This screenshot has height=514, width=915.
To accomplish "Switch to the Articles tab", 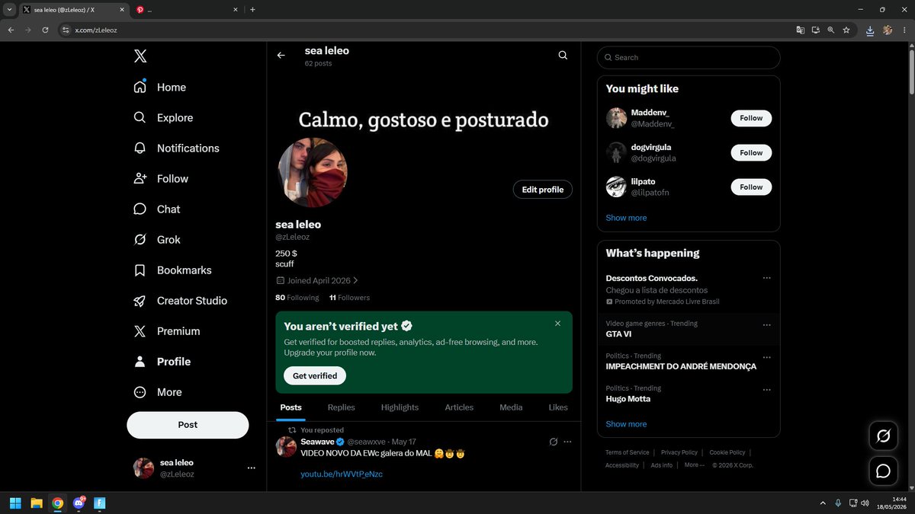I will pyautogui.click(x=459, y=407).
